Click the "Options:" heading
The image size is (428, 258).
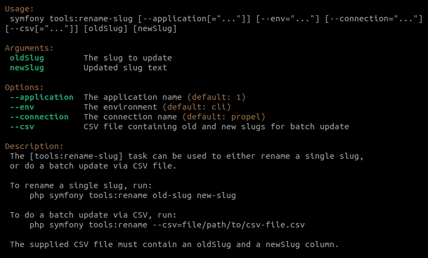(x=24, y=87)
